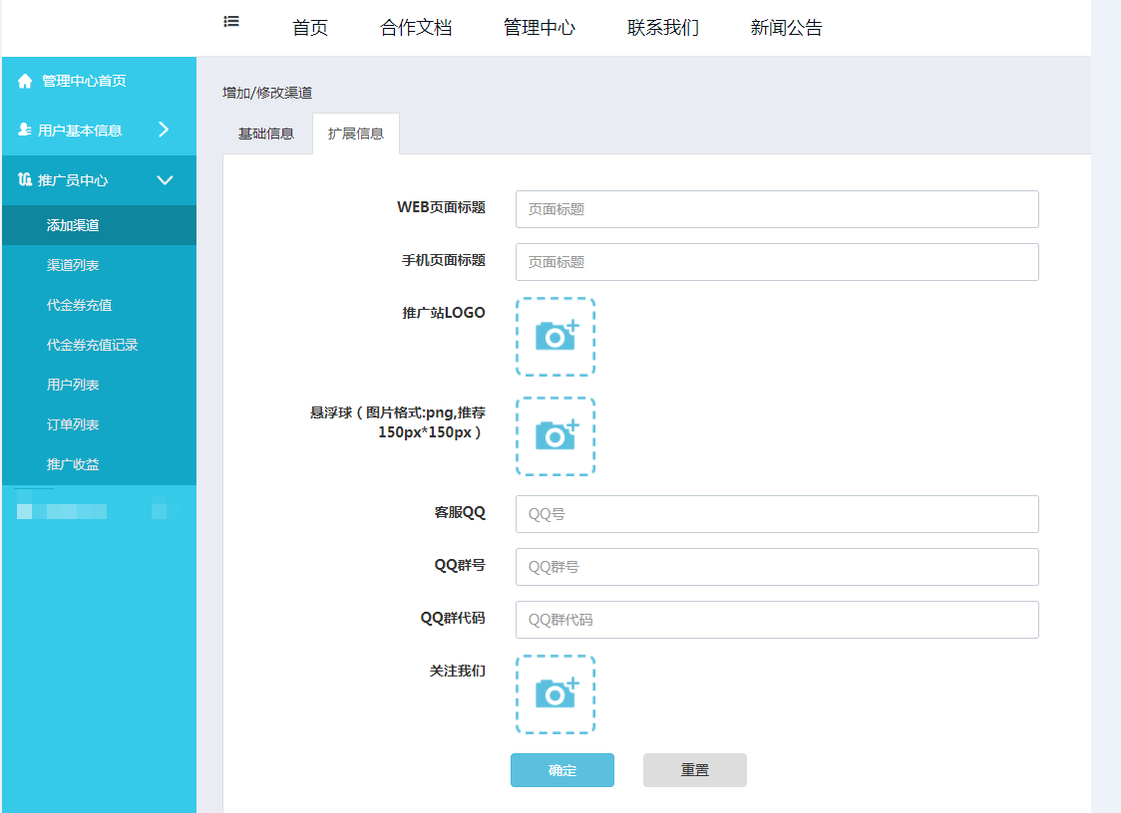Open 管理中心 in the top navigation
This screenshot has height=813, width=1121.
point(540,28)
